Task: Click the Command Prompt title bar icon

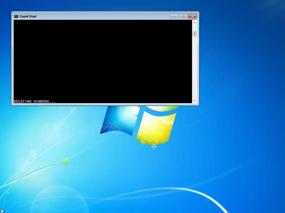Action: point(16,16)
